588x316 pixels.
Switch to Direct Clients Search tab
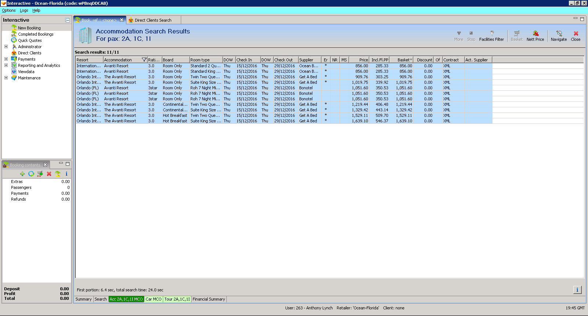coord(153,20)
